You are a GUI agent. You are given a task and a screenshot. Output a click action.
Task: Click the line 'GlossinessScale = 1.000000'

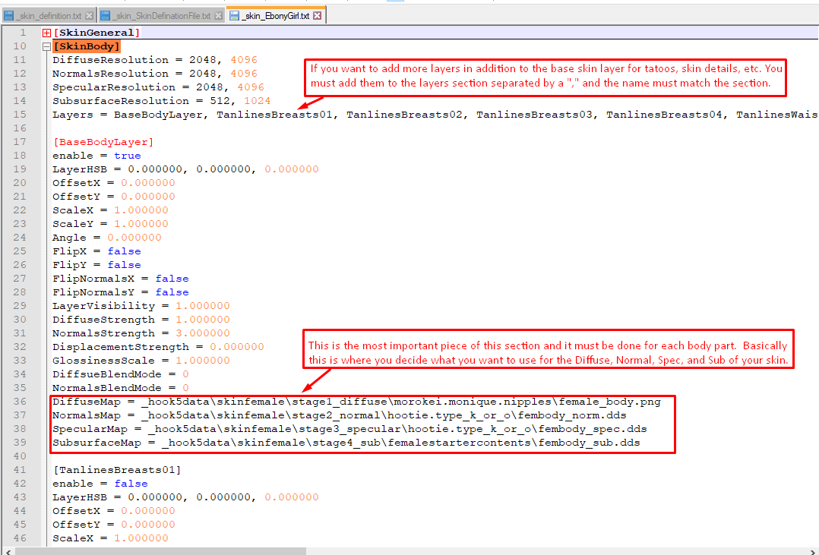point(141,361)
